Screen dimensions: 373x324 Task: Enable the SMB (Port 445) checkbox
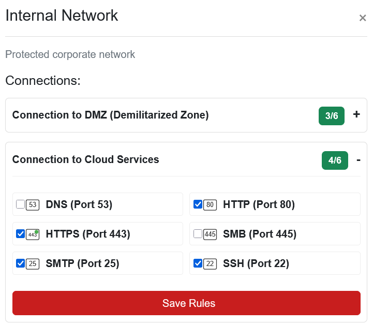pos(198,234)
